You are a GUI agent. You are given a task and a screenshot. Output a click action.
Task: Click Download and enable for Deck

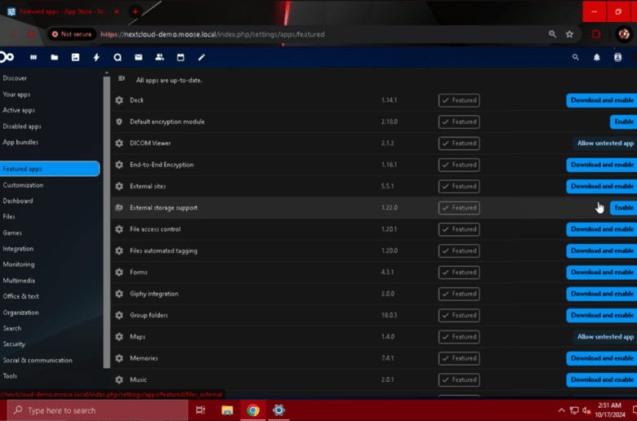(602, 100)
